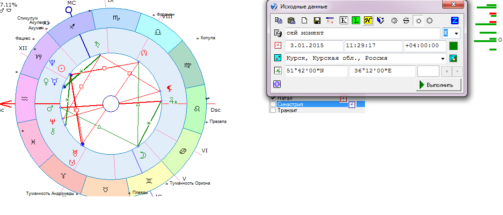Enable the Транзит checkbox
The image size is (503, 215).
pyautogui.click(x=273, y=110)
